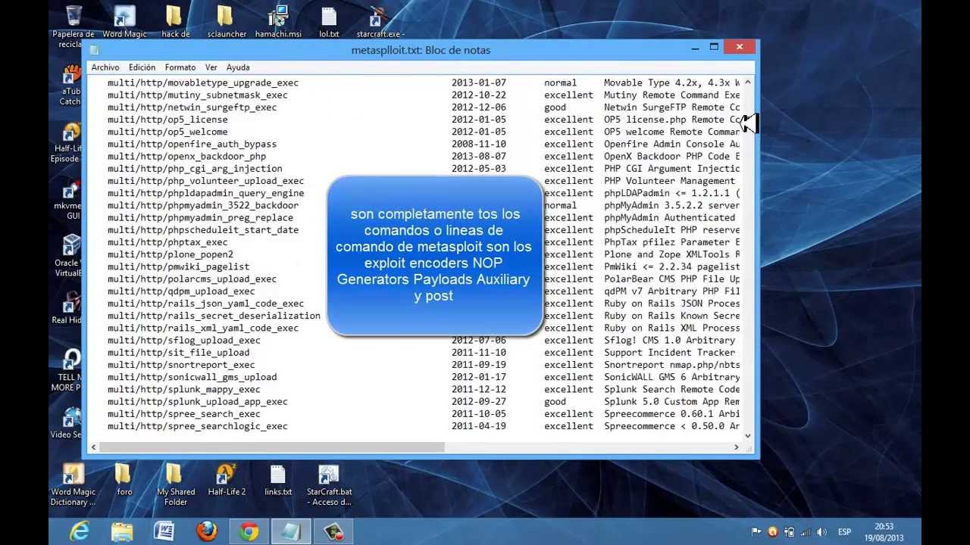Click the line multi/http/mutiny_subnetmask_exec
Image resolution: width=970 pixels, height=545 pixels.
point(197,95)
